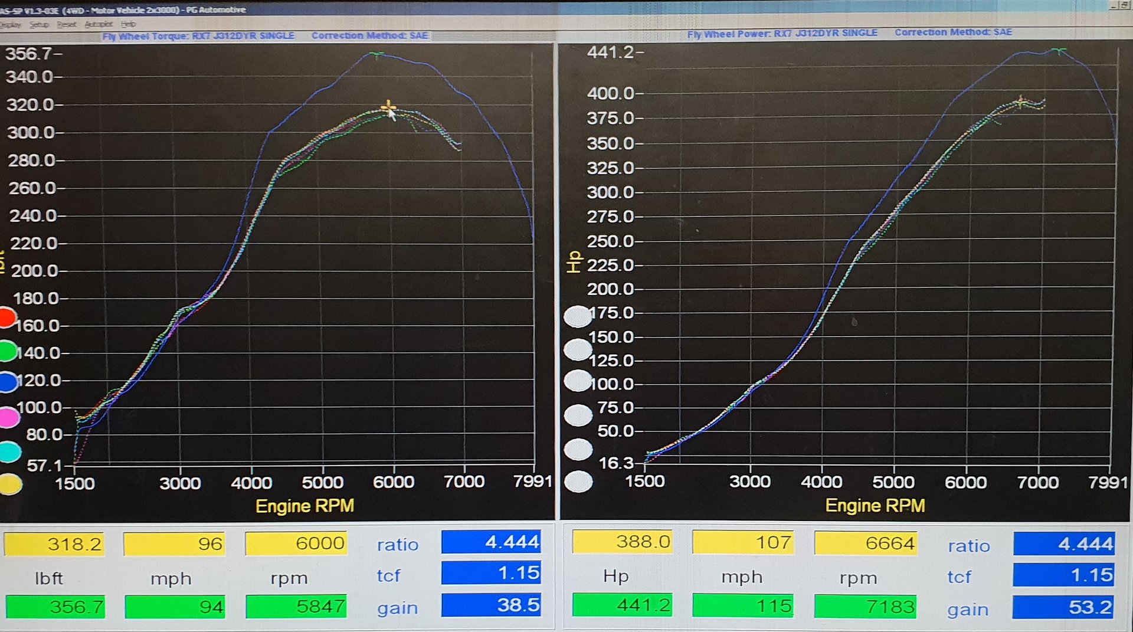Select the green 356.7 peak torque field

[x=55, y=607]
